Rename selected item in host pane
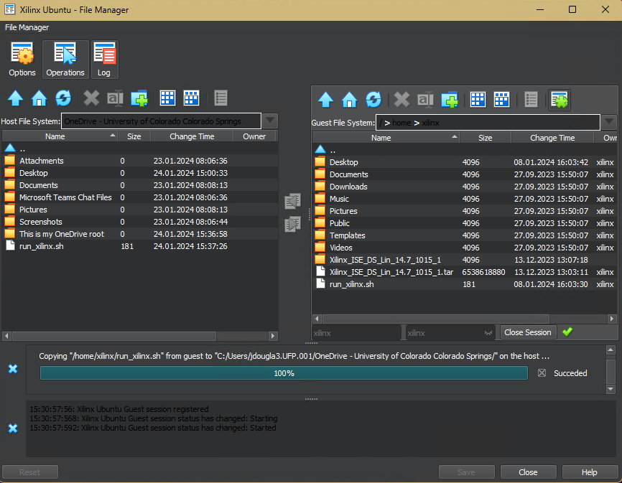 pyautogui.click(x=115, y=98)
